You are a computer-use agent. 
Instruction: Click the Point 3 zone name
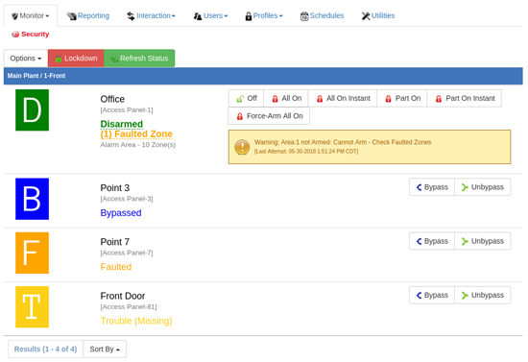(115, 187)
